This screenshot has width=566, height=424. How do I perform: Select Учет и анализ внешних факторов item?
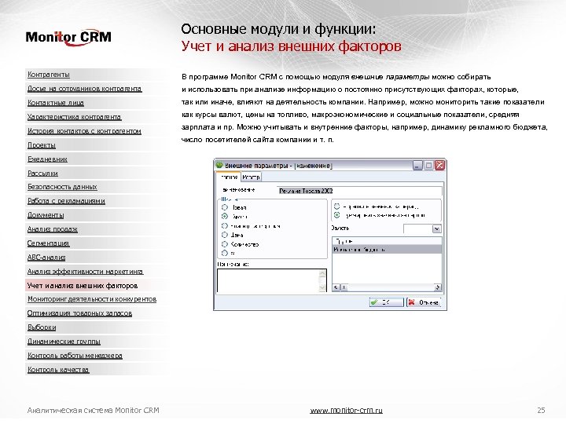point(83,286)
